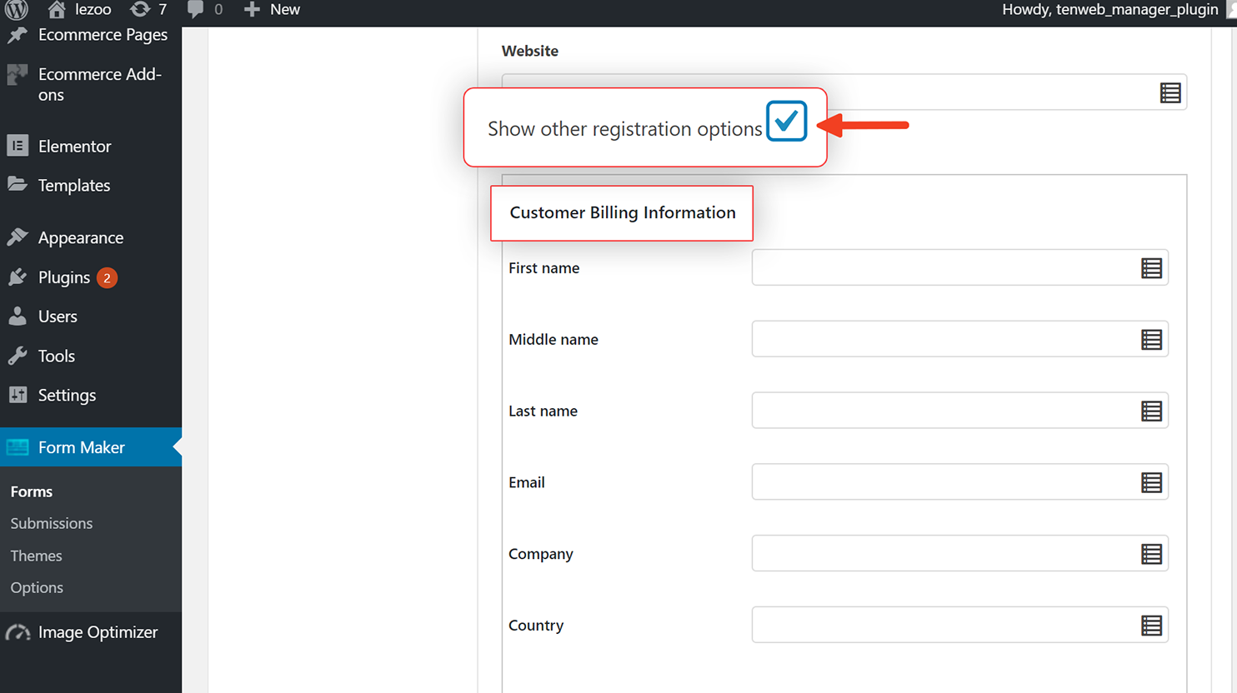Go to Appearance in admin sidebar
The width and height of the screenshot is (1237, 693).
[x=80, y=238]
